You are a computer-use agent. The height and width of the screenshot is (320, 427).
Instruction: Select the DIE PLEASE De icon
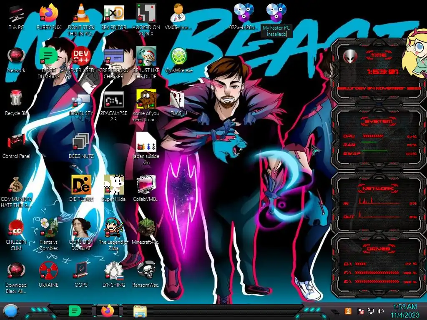[81, 188]
